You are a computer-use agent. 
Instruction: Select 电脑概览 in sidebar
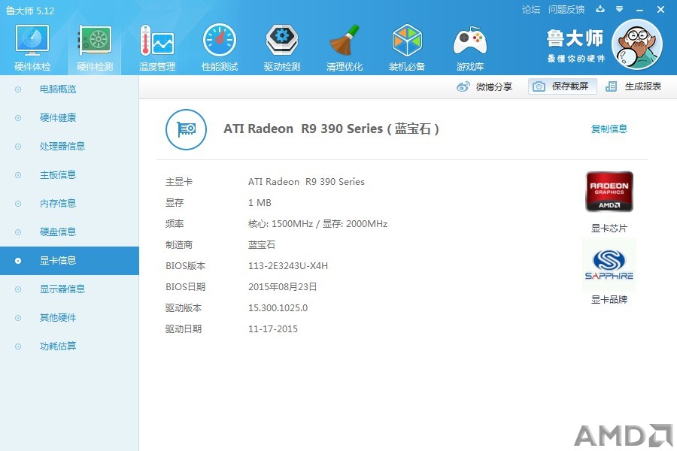click(69, 89)
